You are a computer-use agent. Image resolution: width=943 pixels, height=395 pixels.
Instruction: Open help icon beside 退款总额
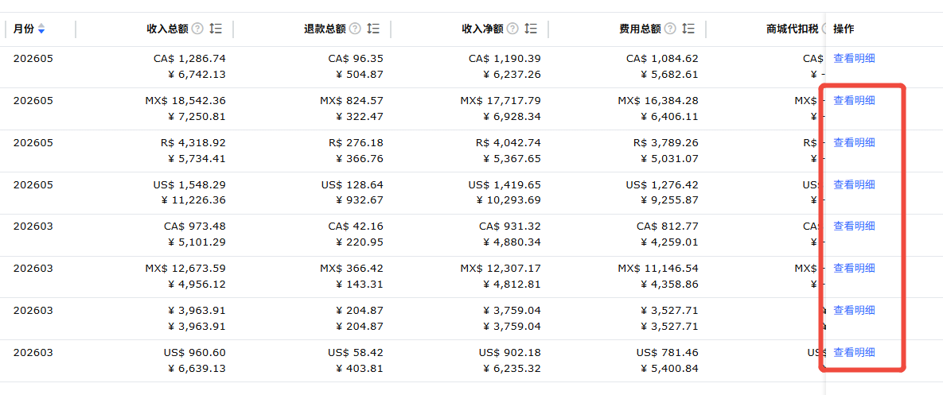click(355, 29)
